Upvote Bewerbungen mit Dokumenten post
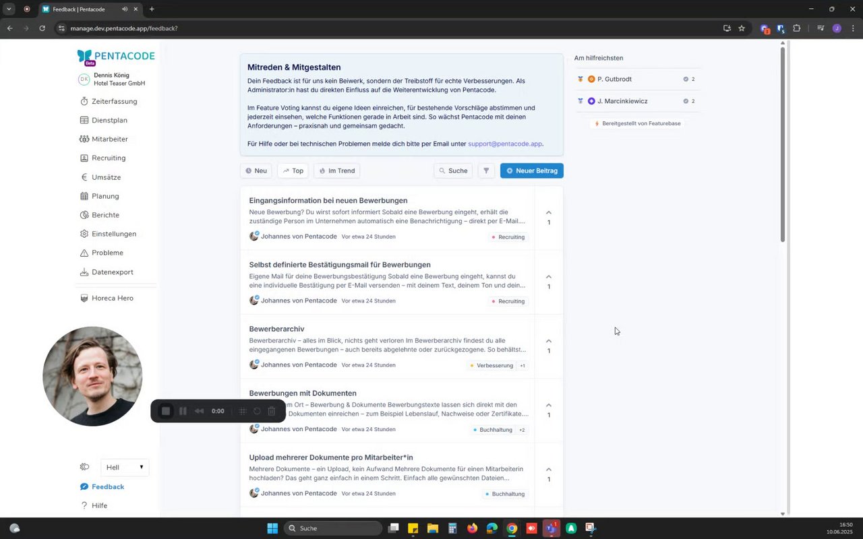The height and width of the screenshot is (539, 863). pos(549,410)
